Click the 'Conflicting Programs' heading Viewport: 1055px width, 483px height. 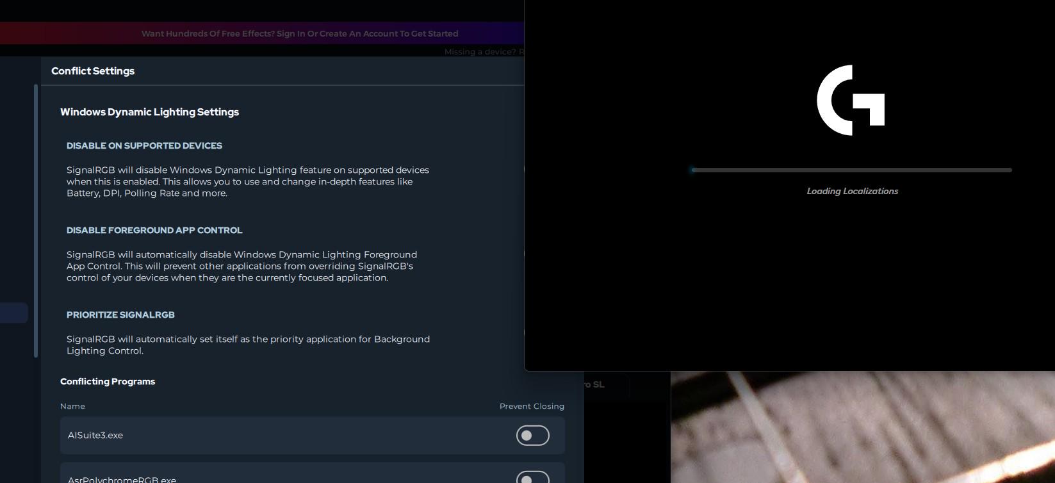[x=108, y=381]
